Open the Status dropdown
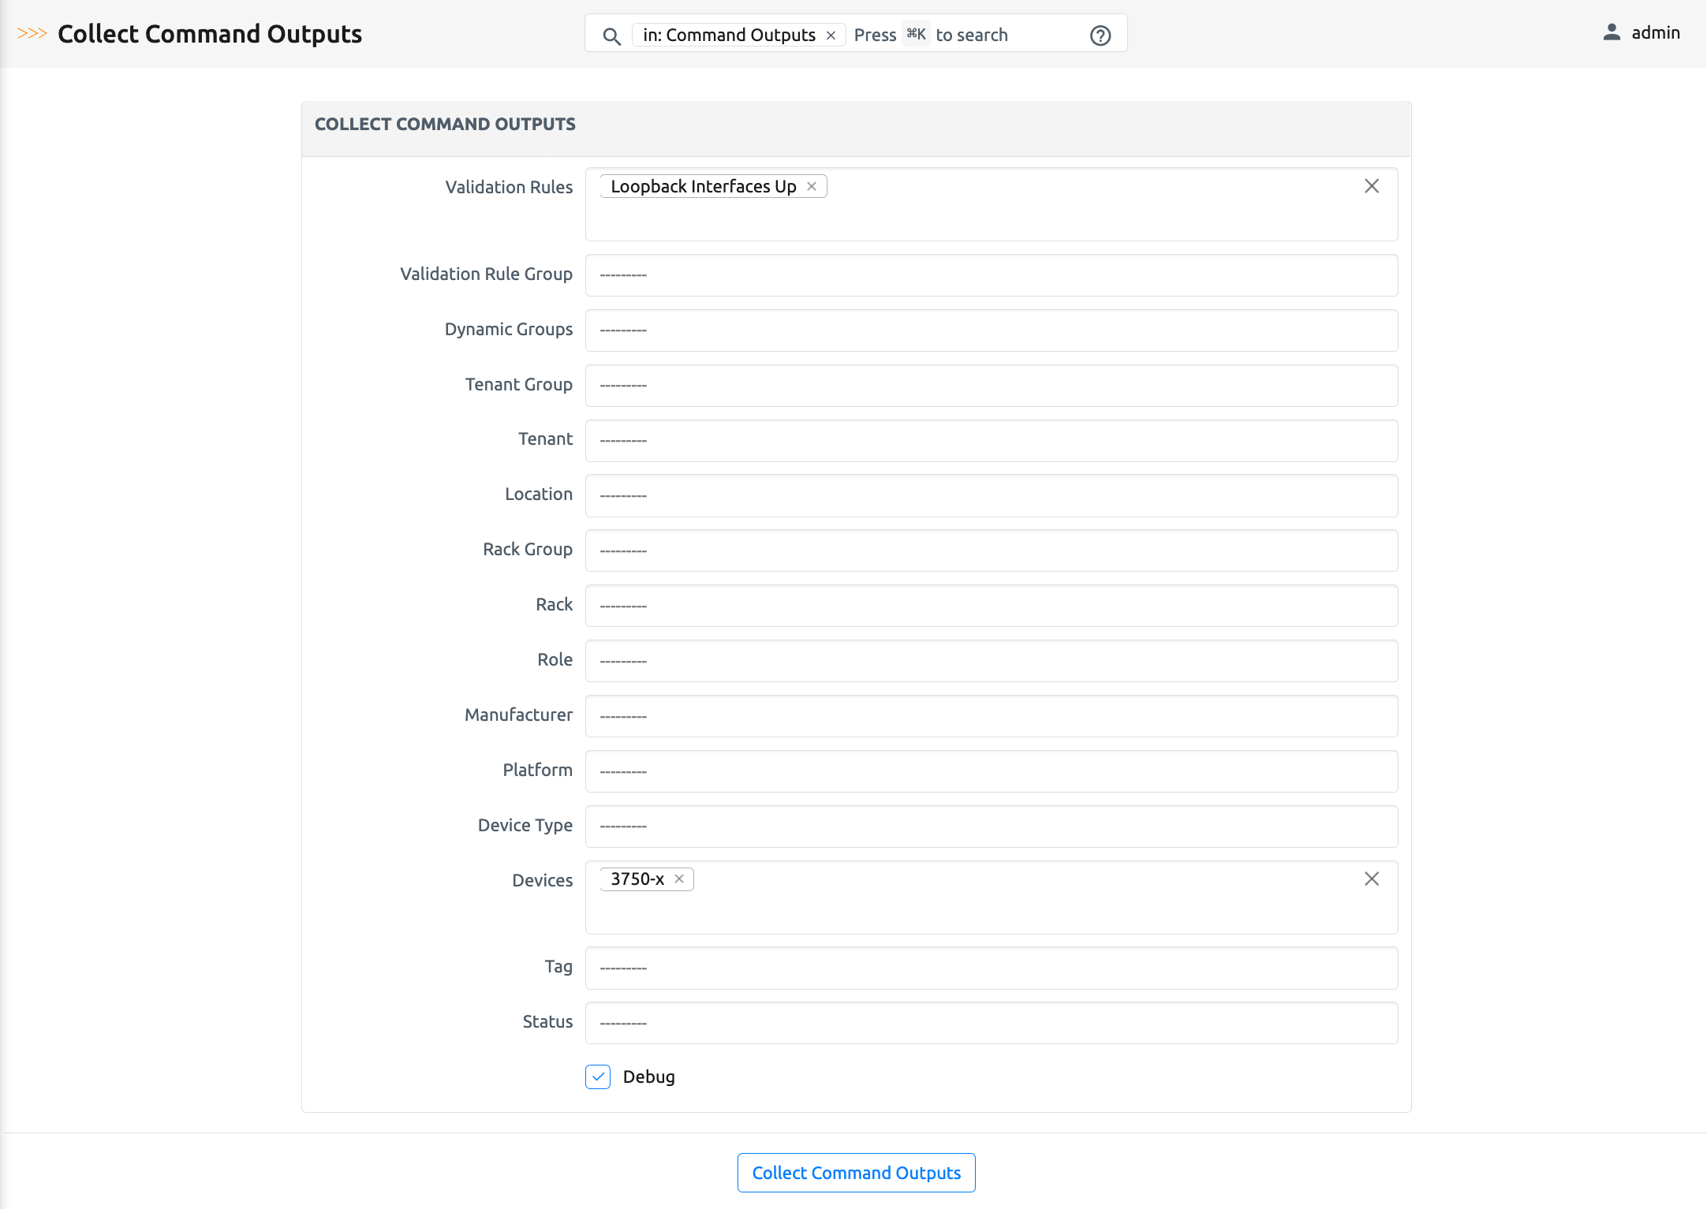Image resolution: width=1707 pixels, height=1209 pixels. 991,1023
